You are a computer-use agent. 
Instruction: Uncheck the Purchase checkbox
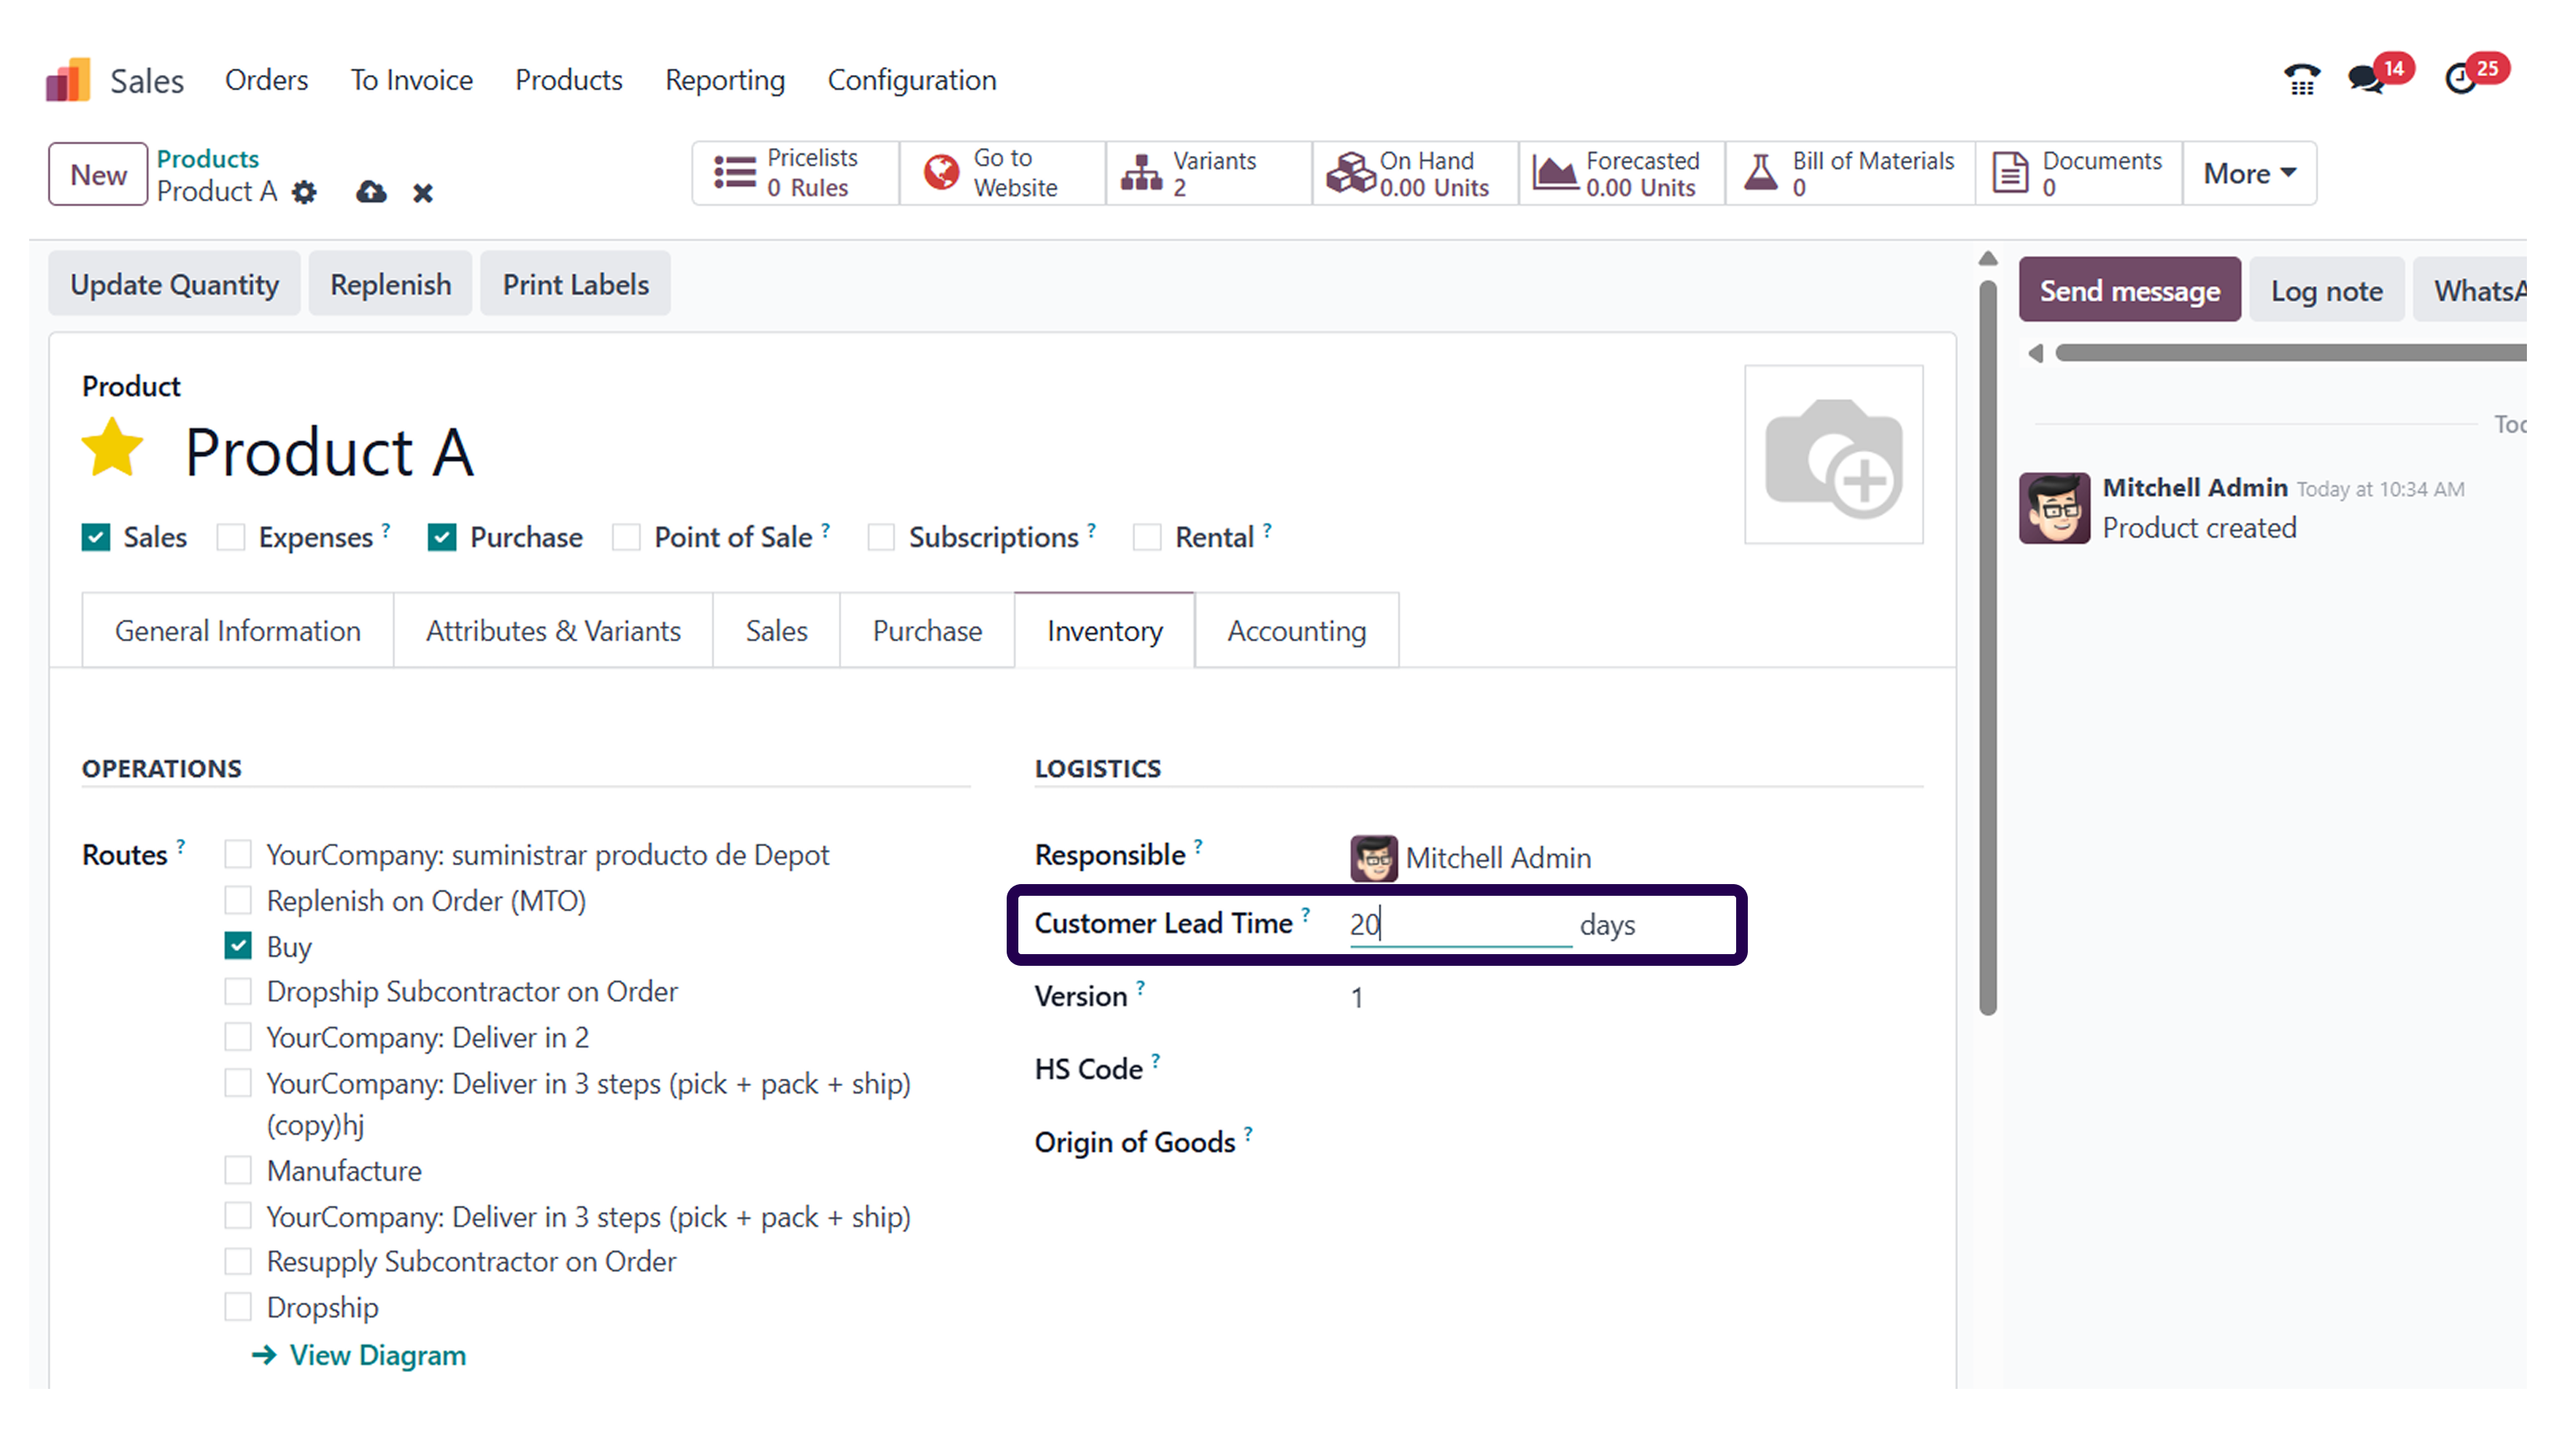click(441, 537)
